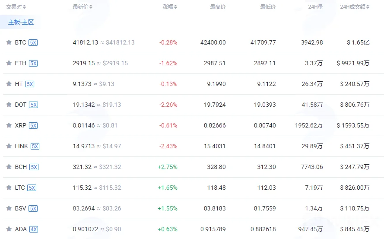The height and width of the screenshot is (239, 384).
Task: Open the DOT trading pair
Action: 21,105
